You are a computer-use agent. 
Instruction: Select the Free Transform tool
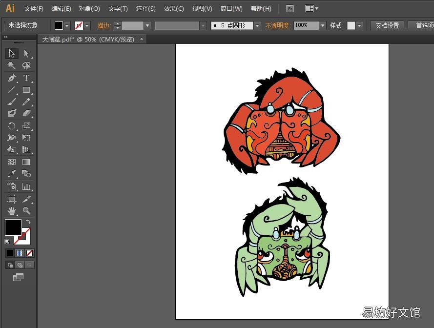point(26,138)
